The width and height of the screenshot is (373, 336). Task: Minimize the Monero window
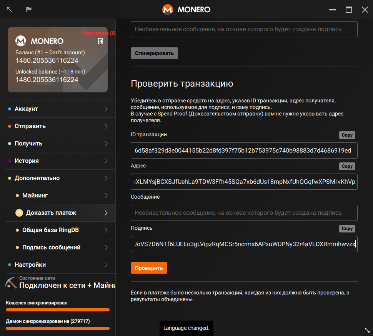click(x=333, y=10)
